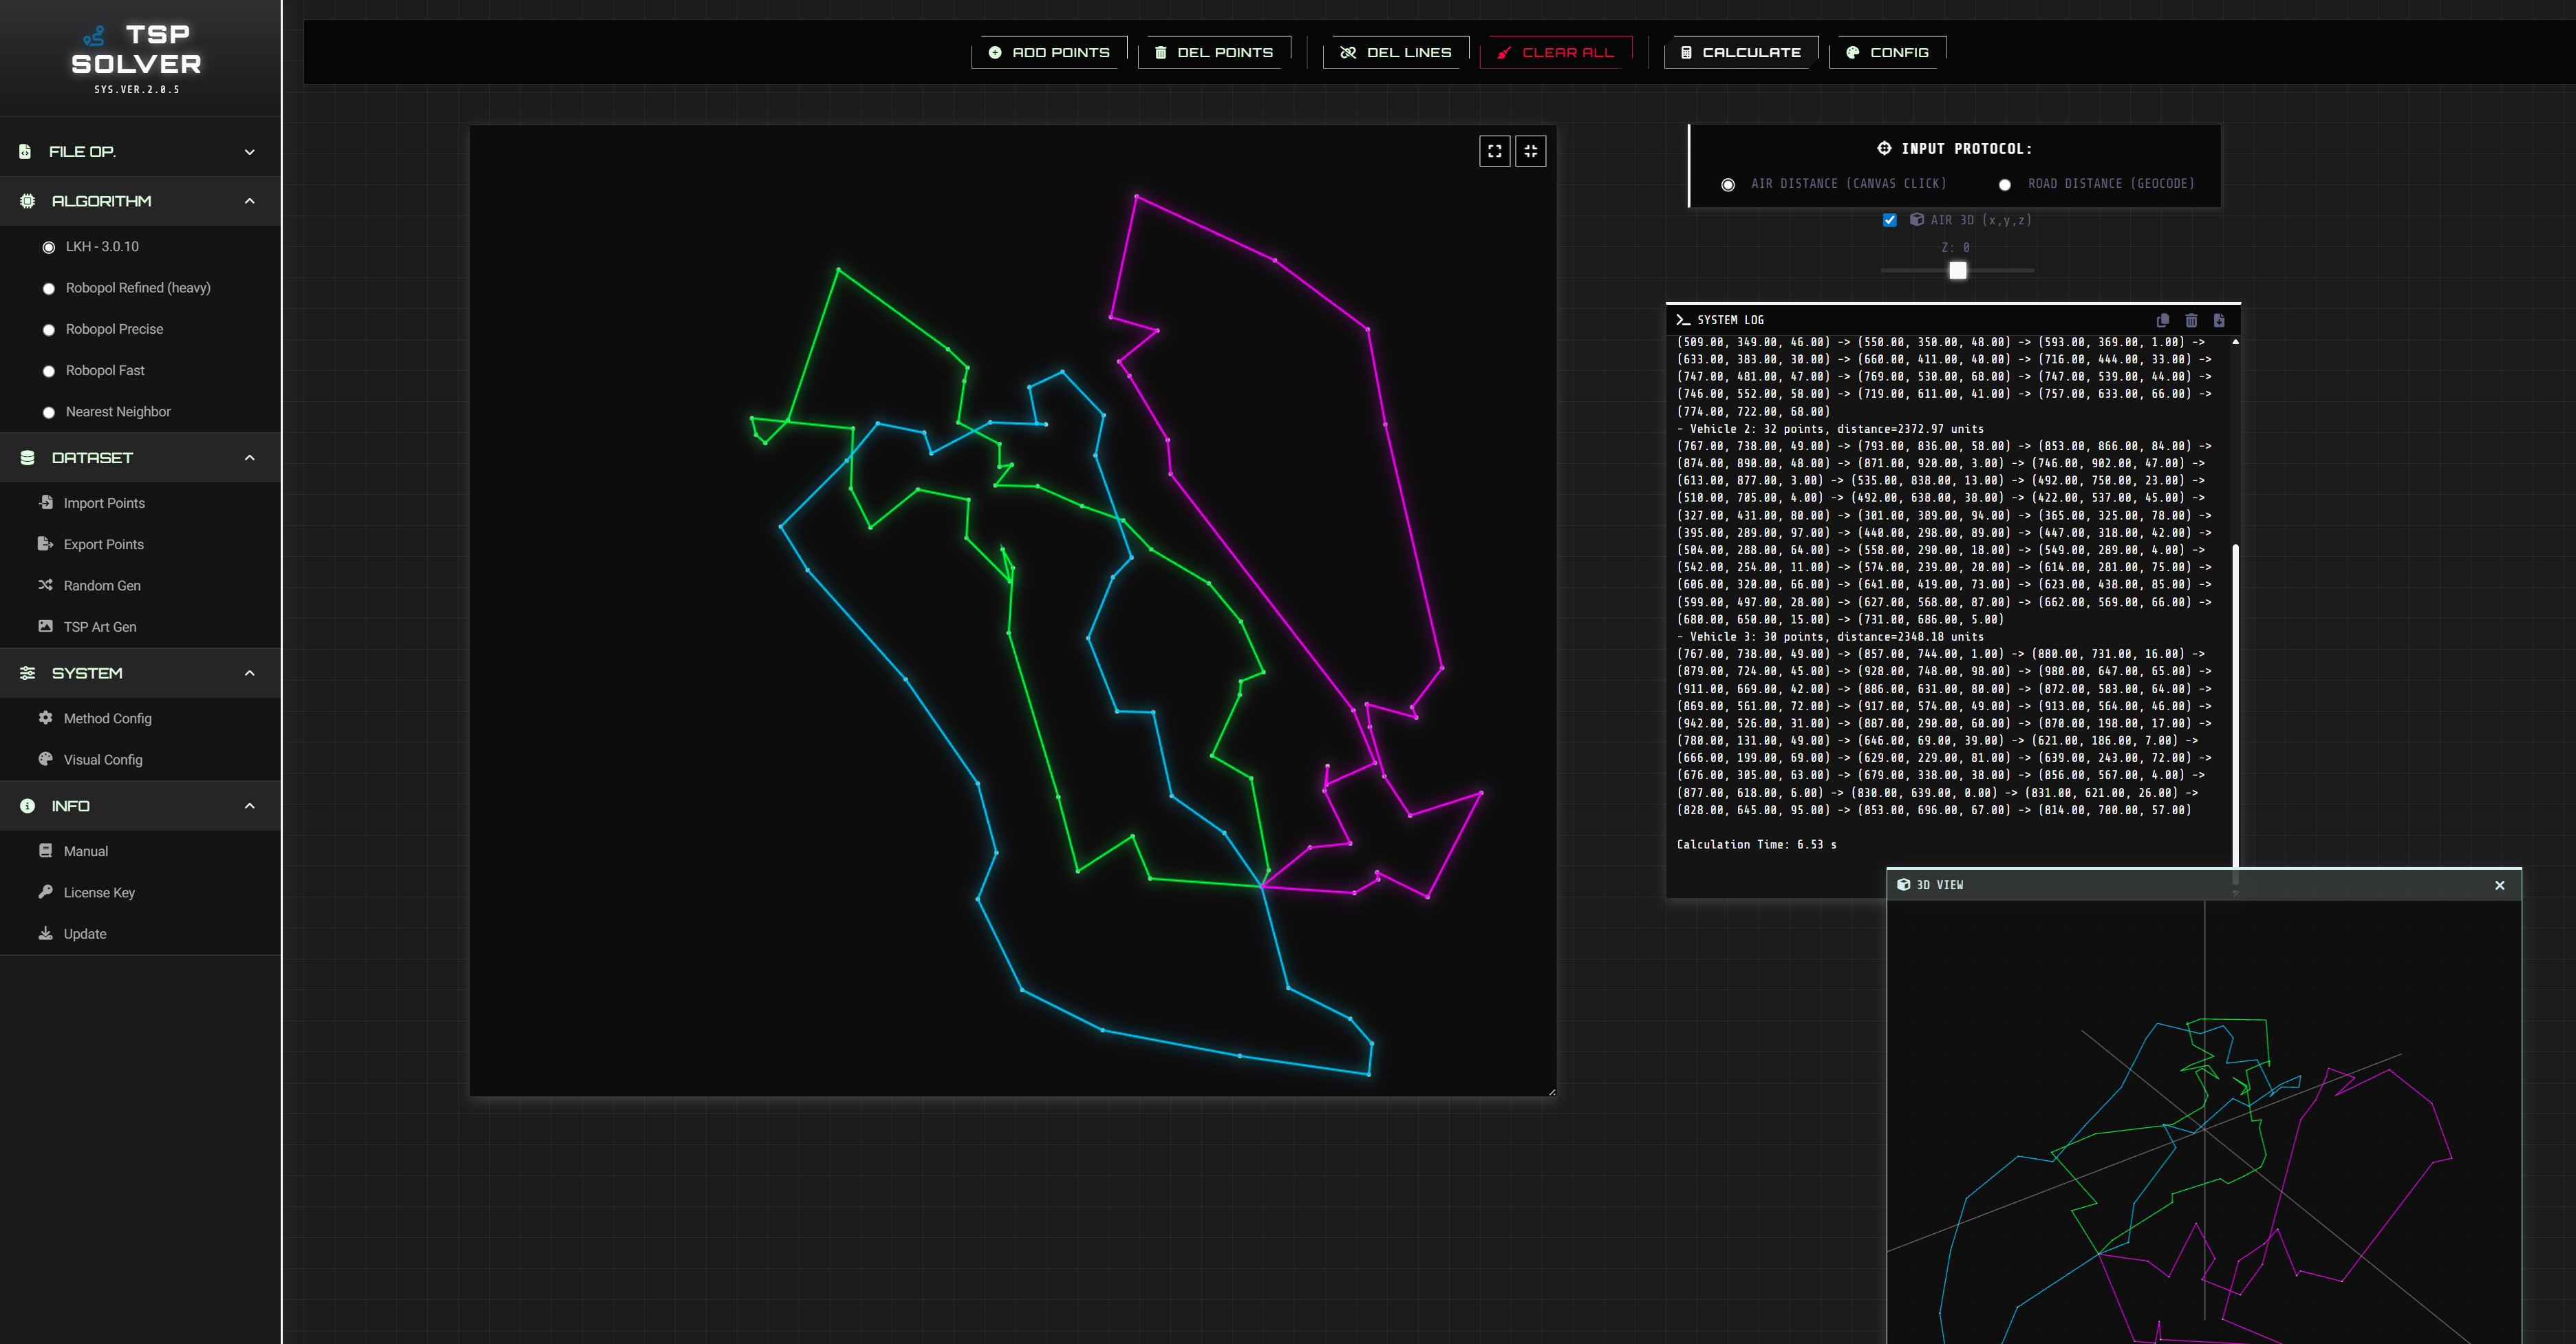The image size is (2576, 1344).
Task: Click the Z value slider handle
Action: [1957, 270]
